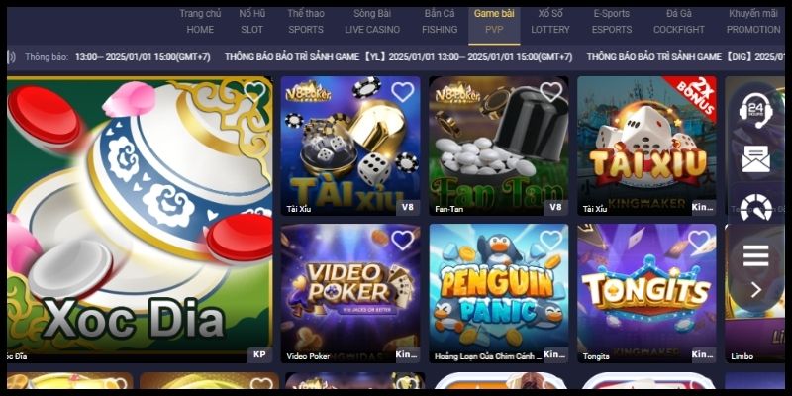The height and width of the screenshot is (396, 792).
Task: Click the announcement speaker icon
Action: [x=11, y=57]
